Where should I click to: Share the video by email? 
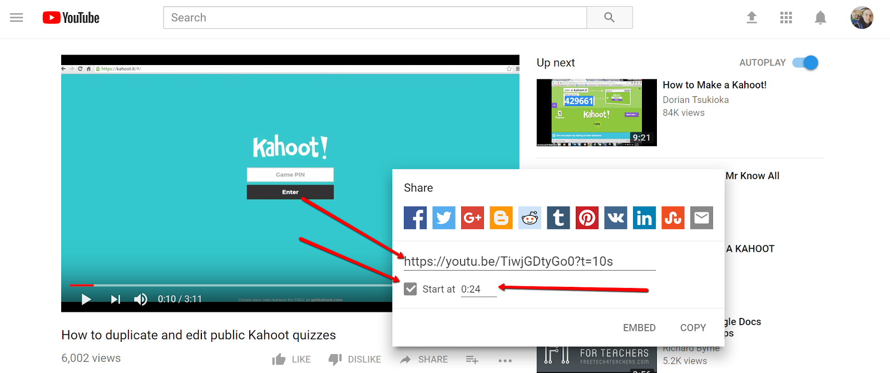point(701,218)
